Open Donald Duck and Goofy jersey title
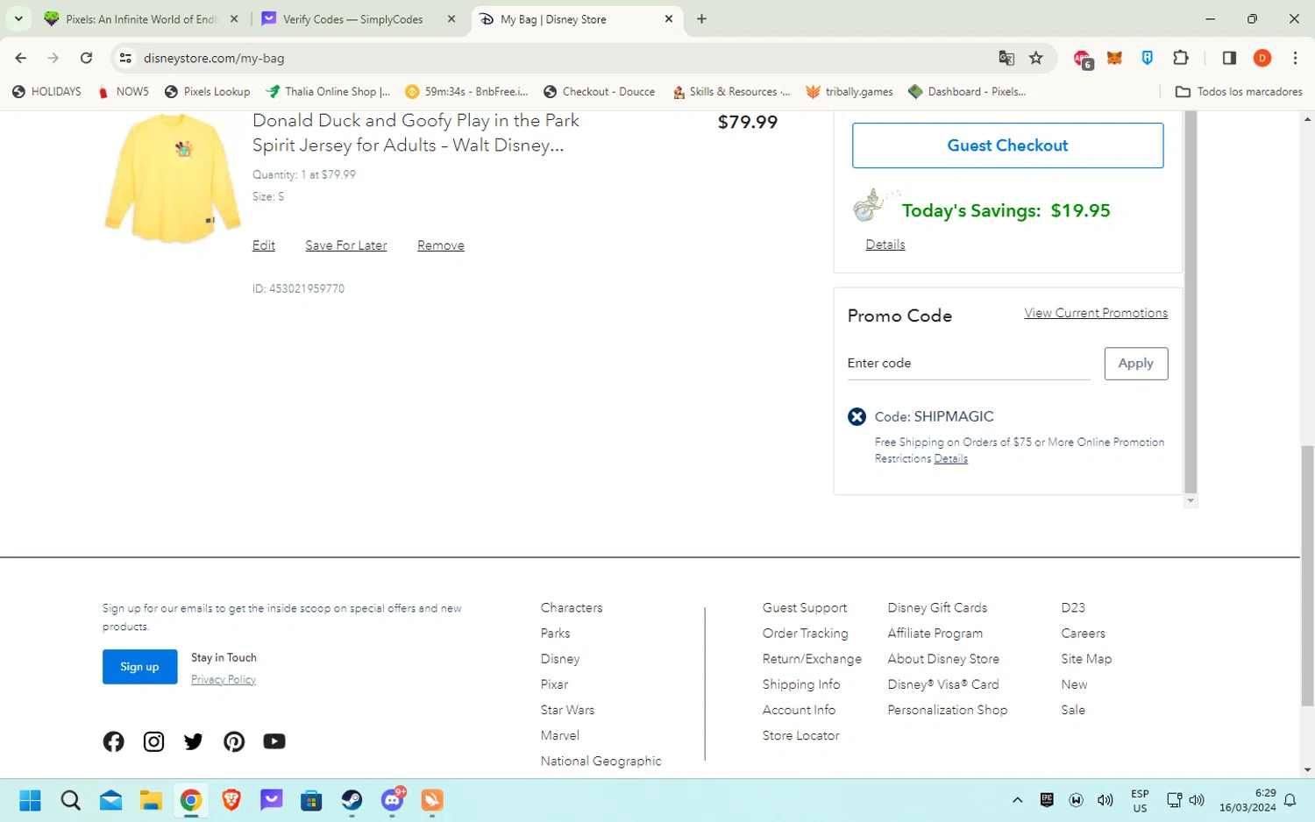 coord(416,132)
